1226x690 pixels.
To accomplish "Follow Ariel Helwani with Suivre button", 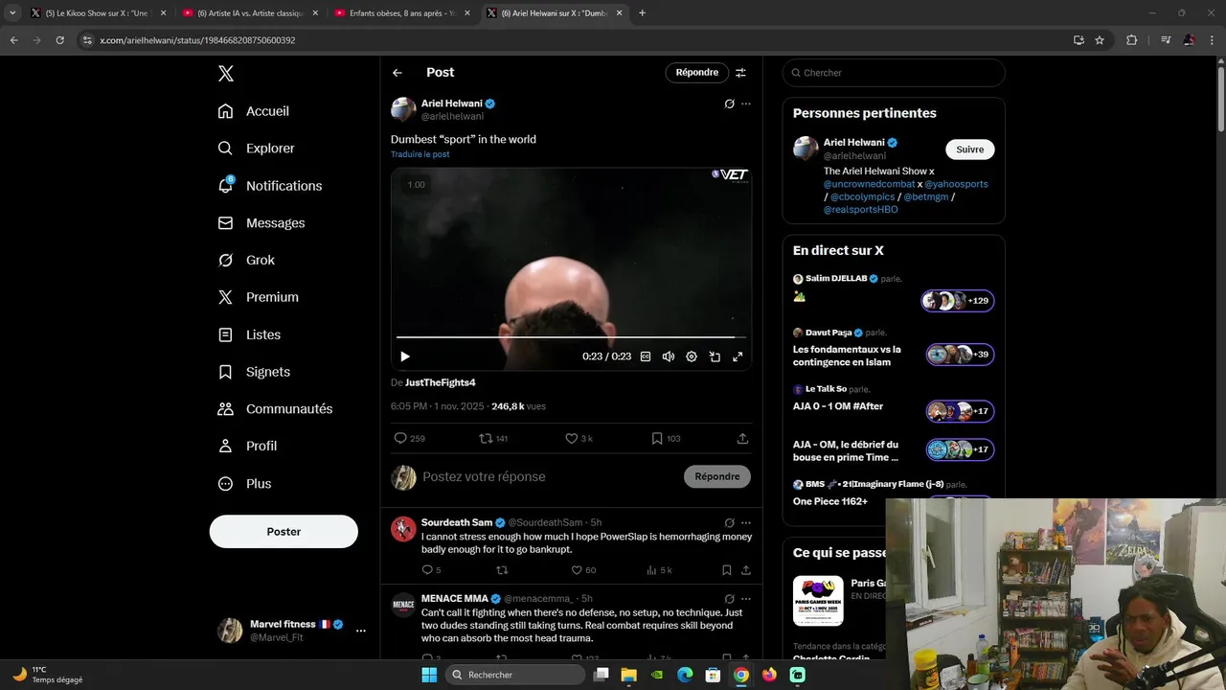I will tap(970, 149).
